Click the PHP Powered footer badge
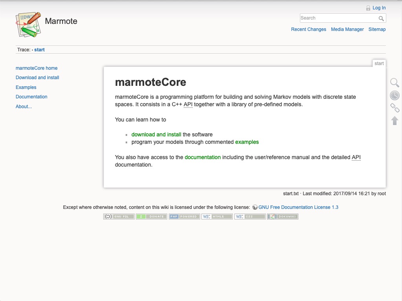The width and height of the screenshot is (402, 301). pos(185,216)
